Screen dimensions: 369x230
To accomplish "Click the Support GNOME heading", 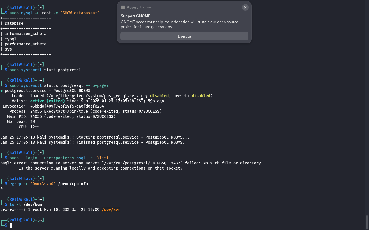I will coord(135,16).
